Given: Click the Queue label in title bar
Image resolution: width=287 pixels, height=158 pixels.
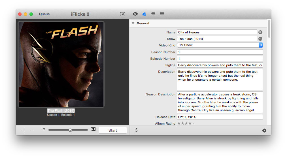Looking at the screenshot, I should click(x=44, y=14).
